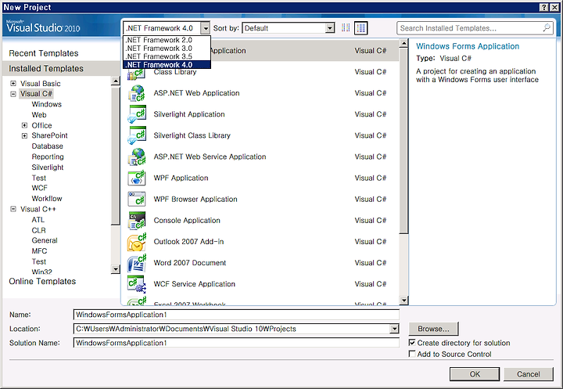
Task: Select the Visual C# tree item label
Action: click(36, 94)
